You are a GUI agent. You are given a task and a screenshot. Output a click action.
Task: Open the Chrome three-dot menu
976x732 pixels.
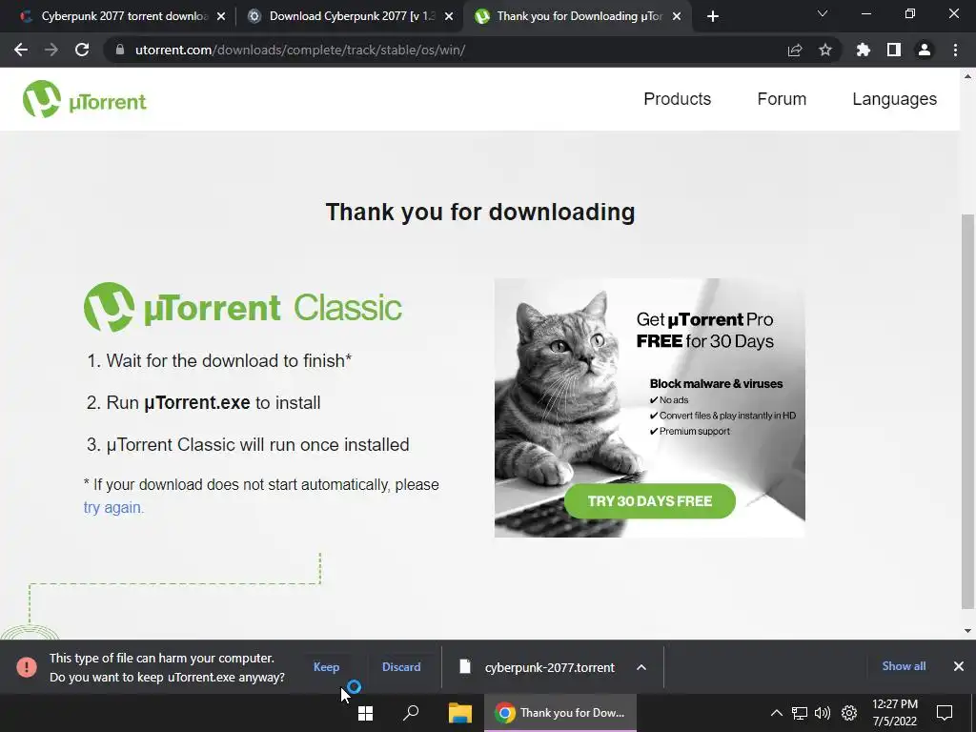point(955,50)
